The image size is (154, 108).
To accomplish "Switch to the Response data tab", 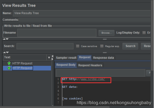I will [x=103, y=58].
